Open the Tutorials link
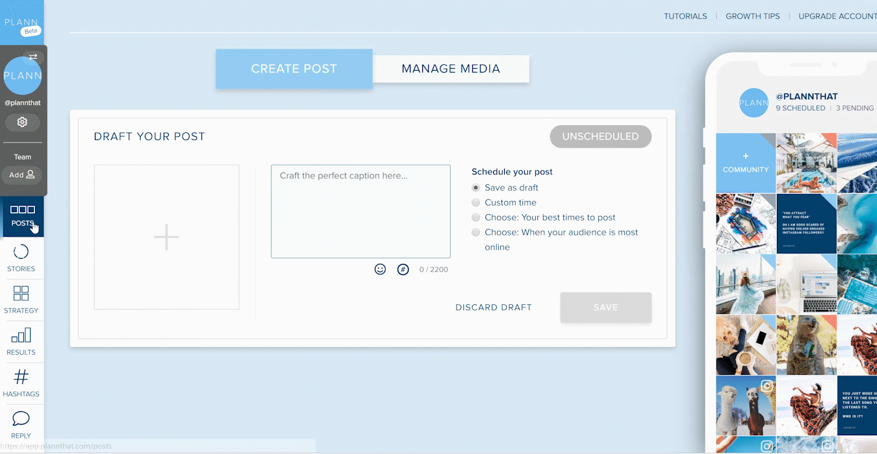The height and width of the screenshot is (454, 877). pyautogui.click(x=685, y=16)
